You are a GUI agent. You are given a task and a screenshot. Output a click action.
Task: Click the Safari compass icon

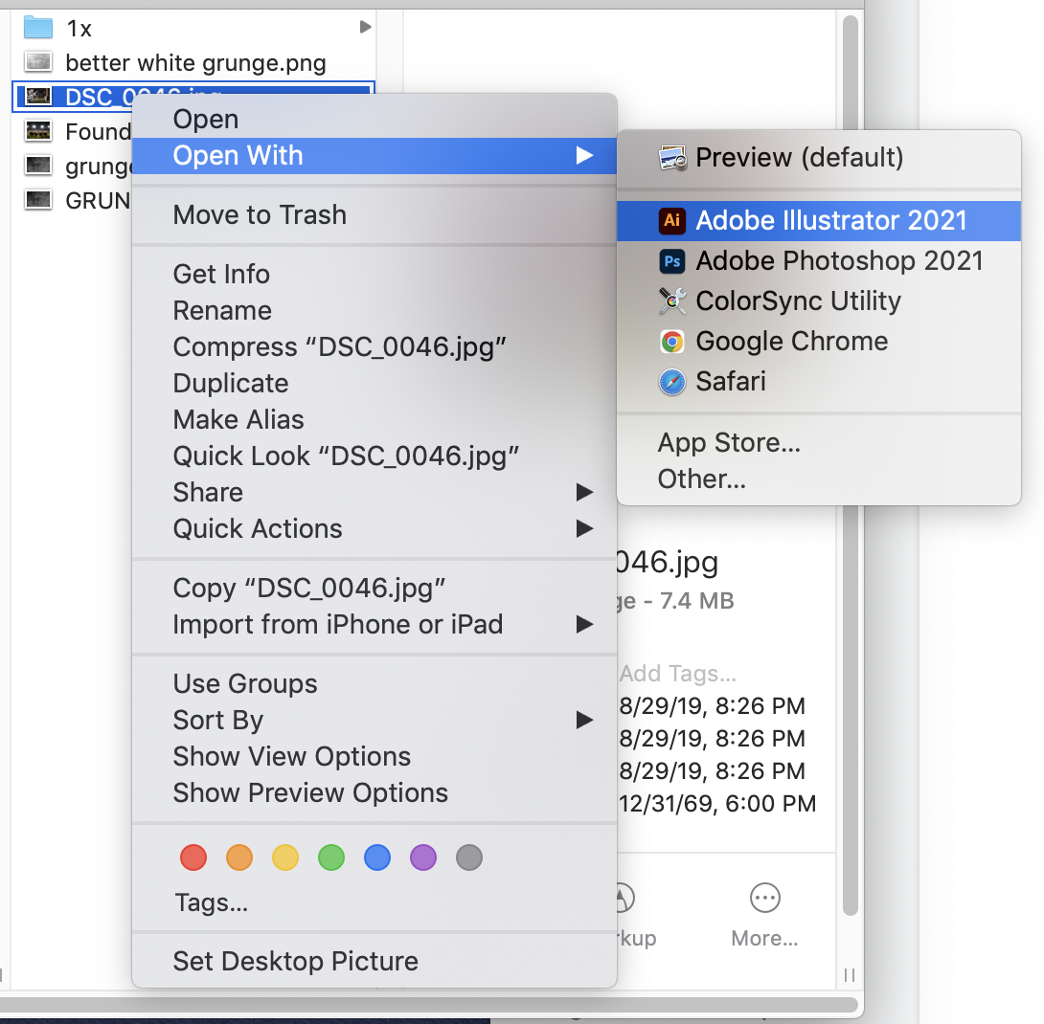click(x=672, y=382)
